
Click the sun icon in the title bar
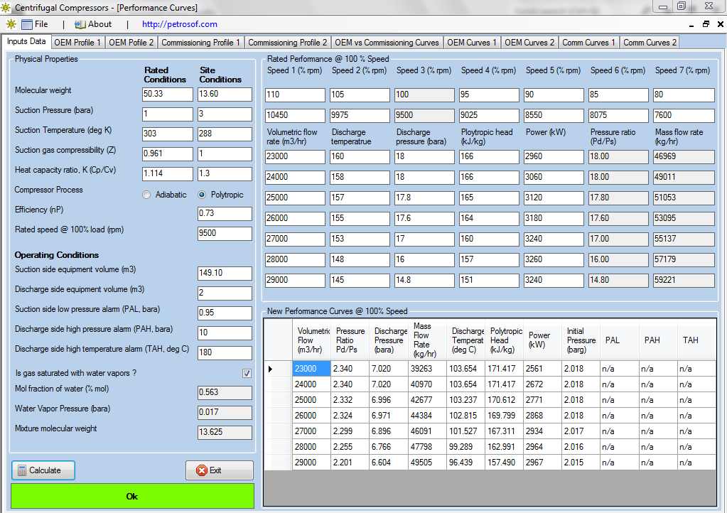coord(7,7)
